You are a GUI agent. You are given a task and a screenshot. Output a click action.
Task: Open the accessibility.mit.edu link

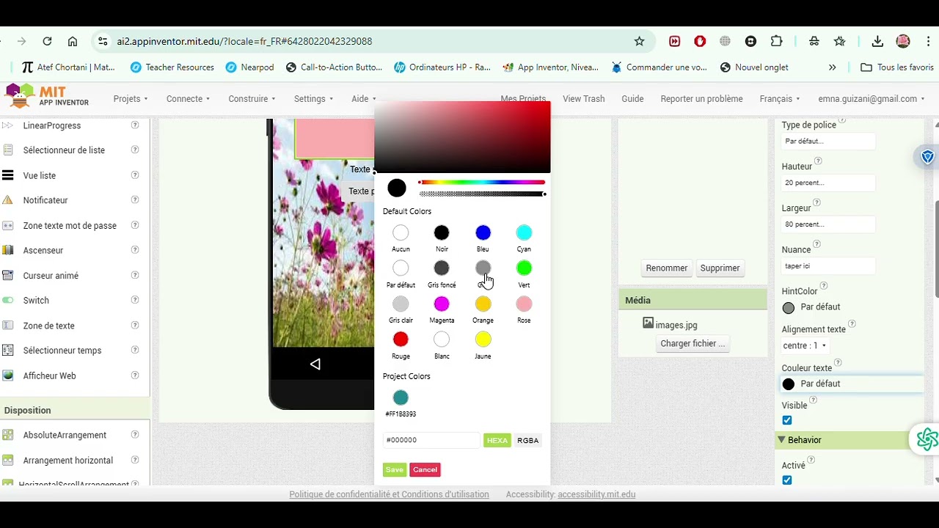click(596, 494)
